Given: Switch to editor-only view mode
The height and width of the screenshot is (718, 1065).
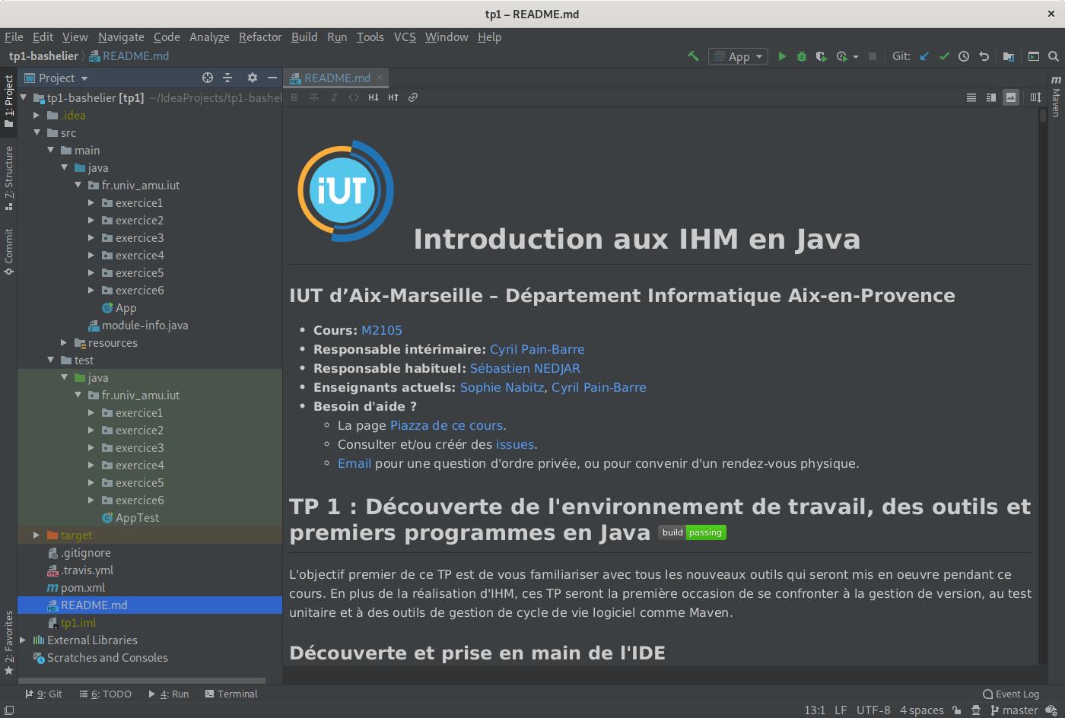Looking at the screenshot, I should coord(971,97).
